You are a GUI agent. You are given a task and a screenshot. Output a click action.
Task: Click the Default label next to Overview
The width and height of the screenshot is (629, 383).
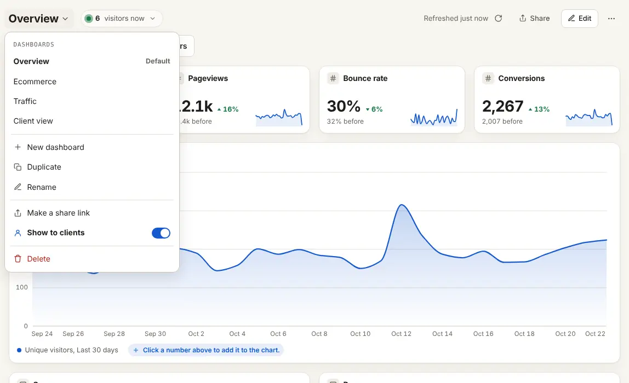click(x=158, y=61)
